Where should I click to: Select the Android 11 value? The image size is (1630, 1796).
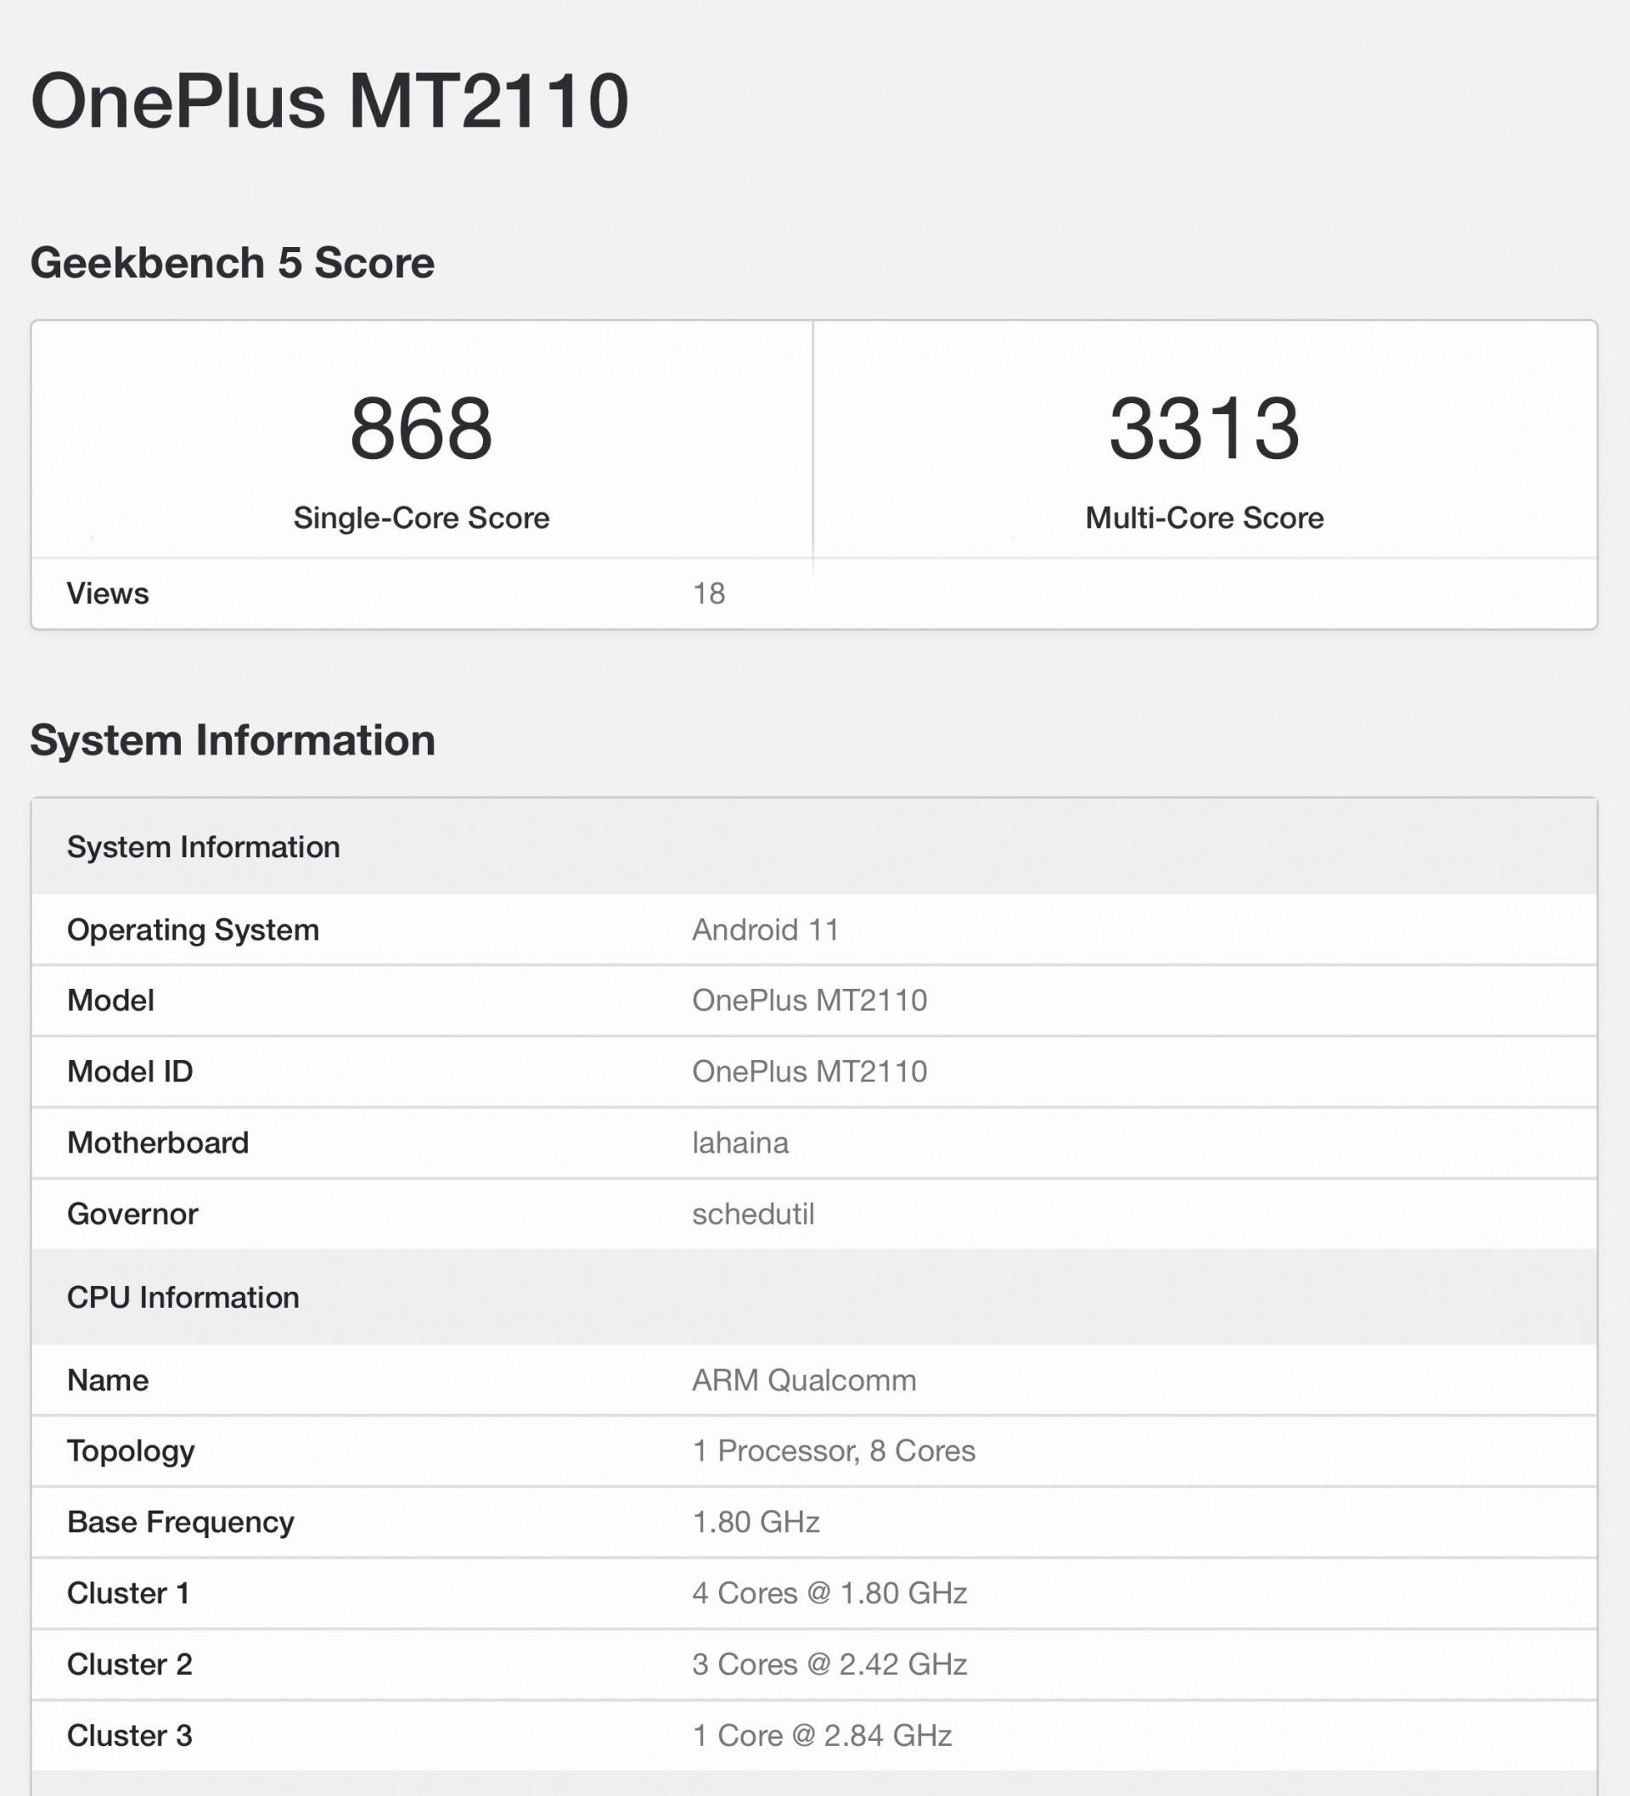click(x=766, y=930)
